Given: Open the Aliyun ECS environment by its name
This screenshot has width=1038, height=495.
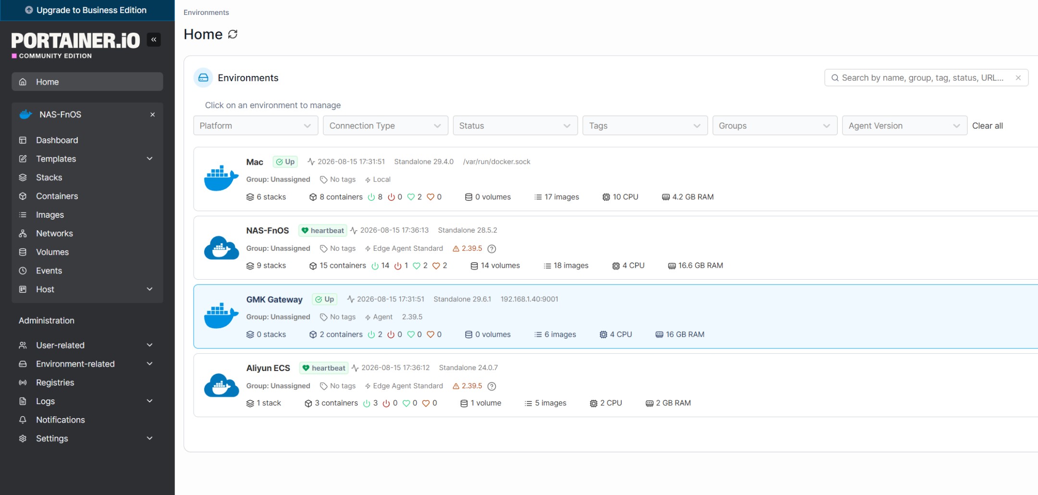Looking at the screenshot, I should pos(268,368).
